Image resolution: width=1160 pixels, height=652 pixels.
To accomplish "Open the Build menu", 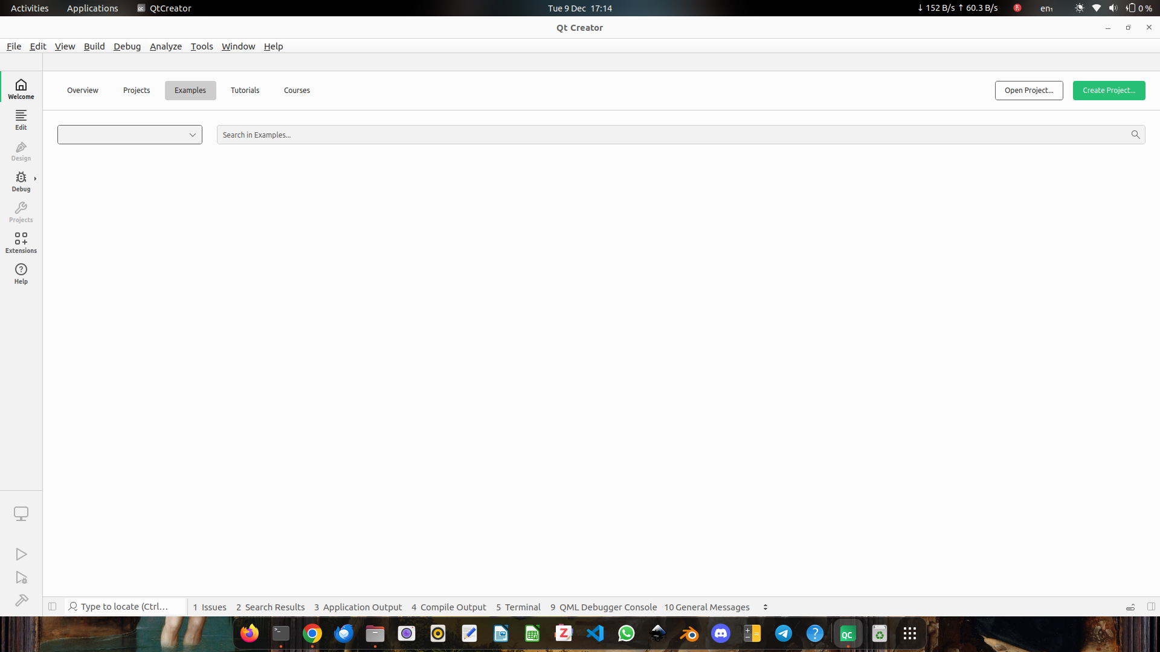I will (94, 46).
